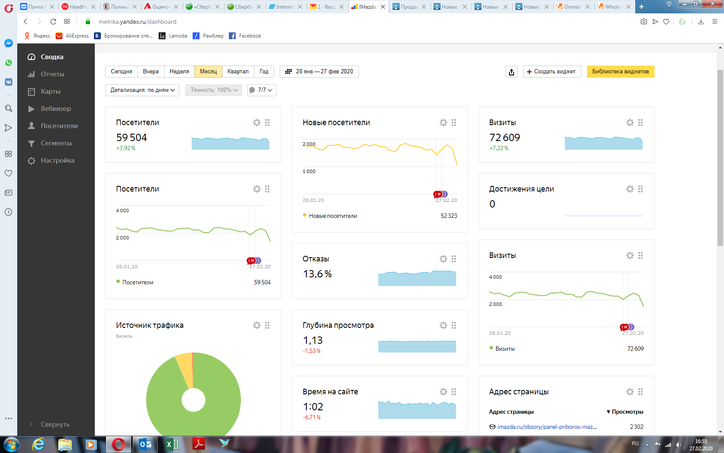Open imazda.ru panel-priborov page link
This screenshot has width=724, height=453.
546,427
